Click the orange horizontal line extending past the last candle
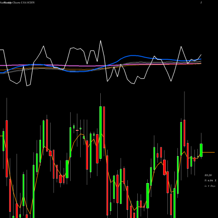 pos(208,152)
